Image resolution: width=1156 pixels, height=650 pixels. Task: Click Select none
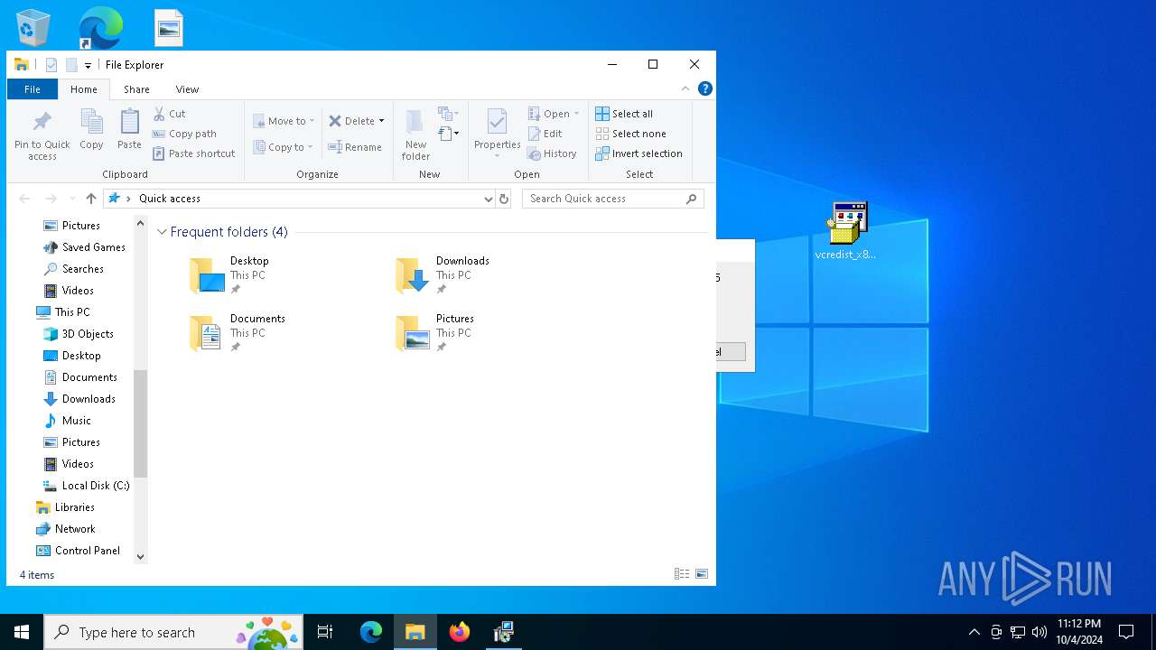click(630, 134)
